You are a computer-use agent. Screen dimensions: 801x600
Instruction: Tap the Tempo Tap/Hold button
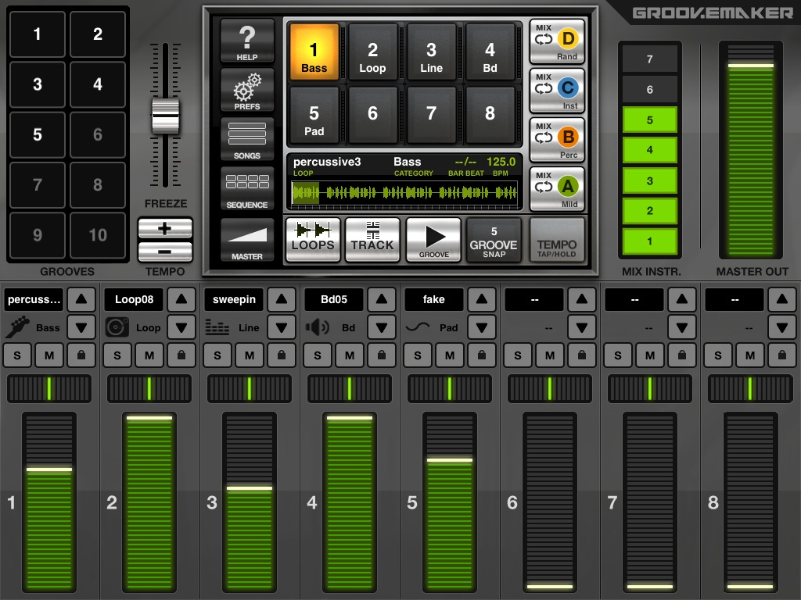(x=557, y=240)
